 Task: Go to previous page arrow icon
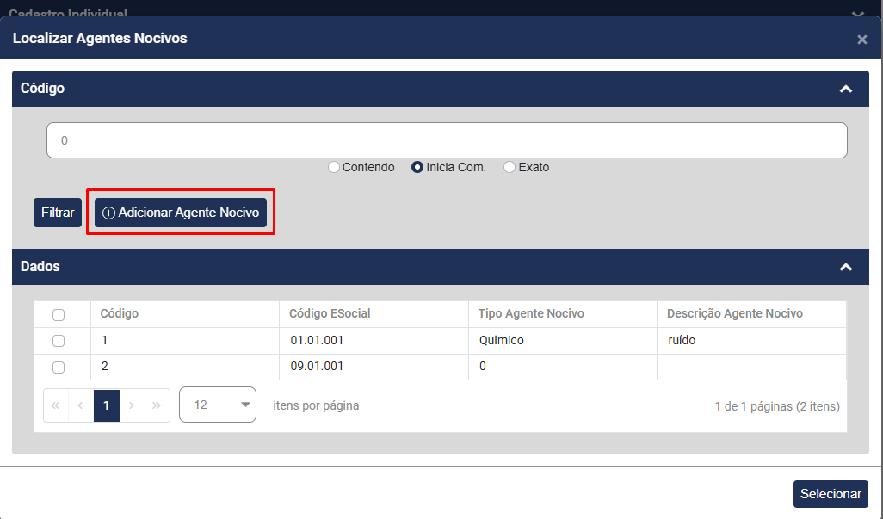(x=81, y=405)
